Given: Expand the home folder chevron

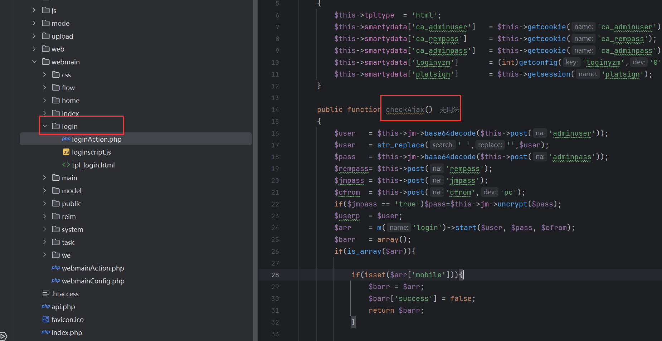Looking at the screenshot, I should (x=45, y=100).
